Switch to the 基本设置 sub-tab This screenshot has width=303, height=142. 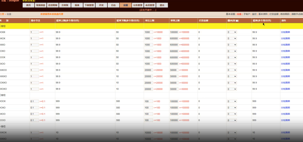tap(230, 14)
